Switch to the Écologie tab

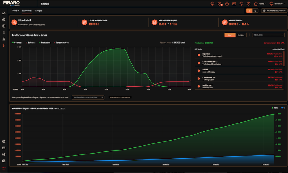pos(38,10)
